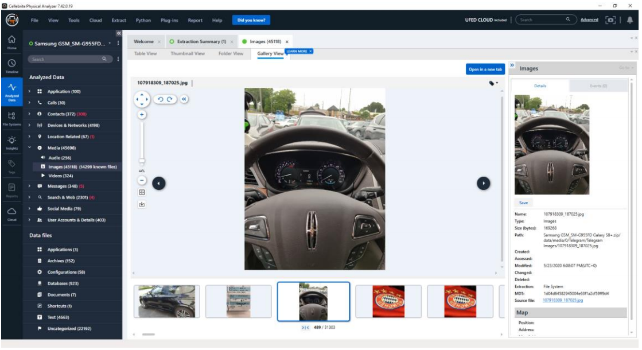
Task: Click the image viewer vertical scrollbar
Action: [x=502, y=179]
